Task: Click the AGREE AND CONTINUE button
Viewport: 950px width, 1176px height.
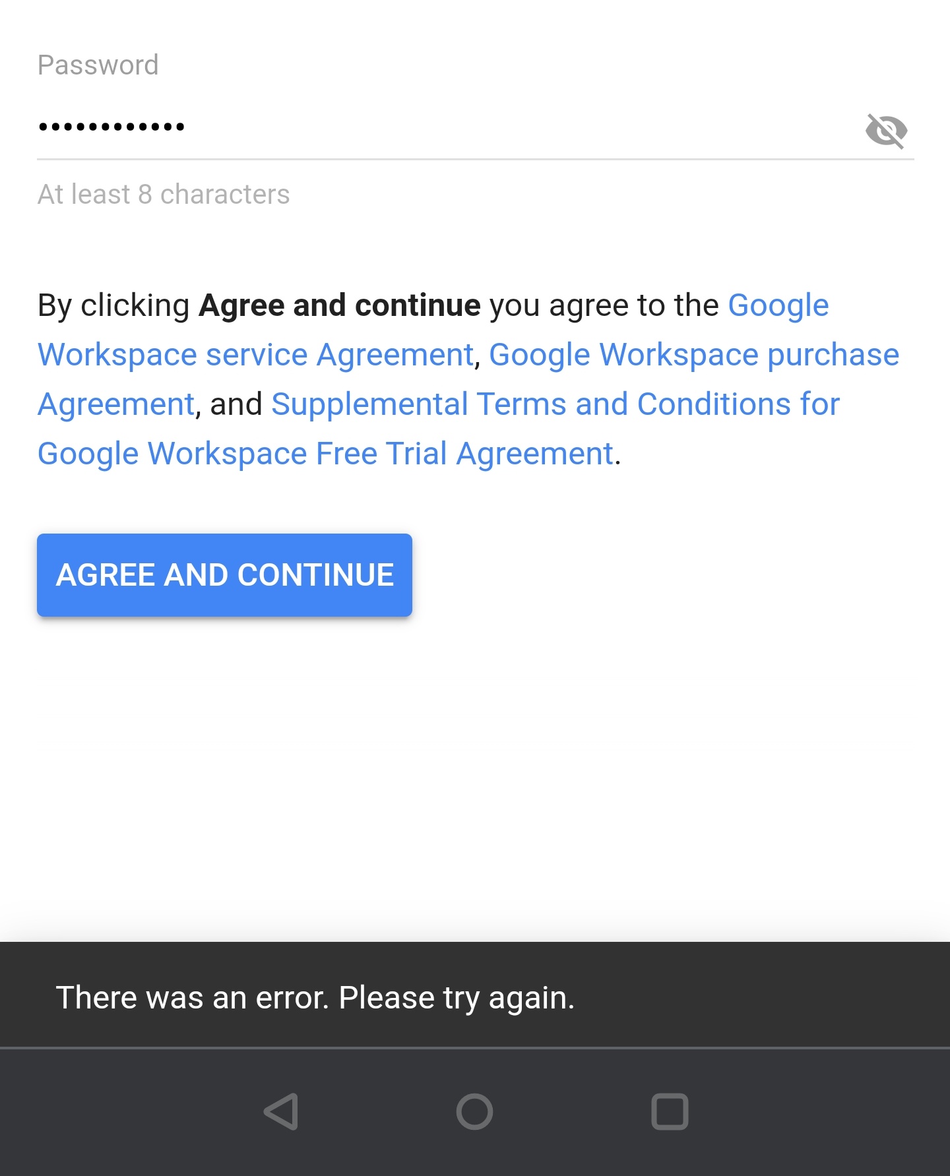Action: coord(224,574)
